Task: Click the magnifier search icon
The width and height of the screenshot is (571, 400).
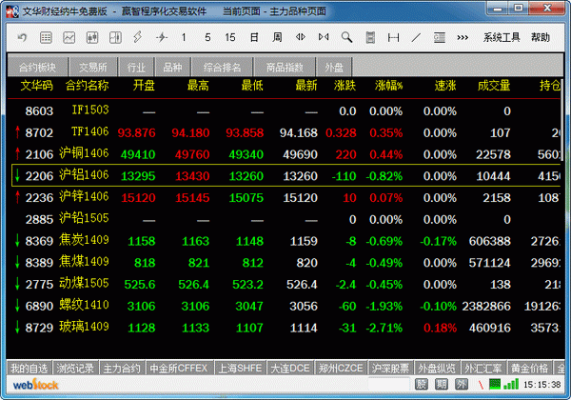Action: coord(346,37)
